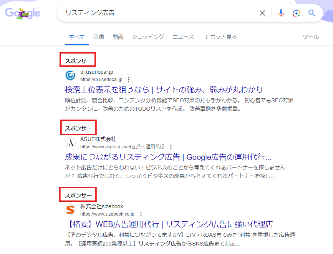Open the 検索上位表示を狙うなら ad headline
333x254 pixels.
click(x=164, y=90)
